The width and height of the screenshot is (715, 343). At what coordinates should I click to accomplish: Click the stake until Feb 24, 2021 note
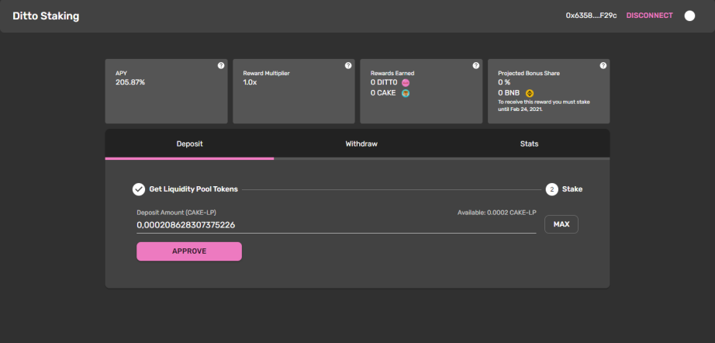coord(544,106)
